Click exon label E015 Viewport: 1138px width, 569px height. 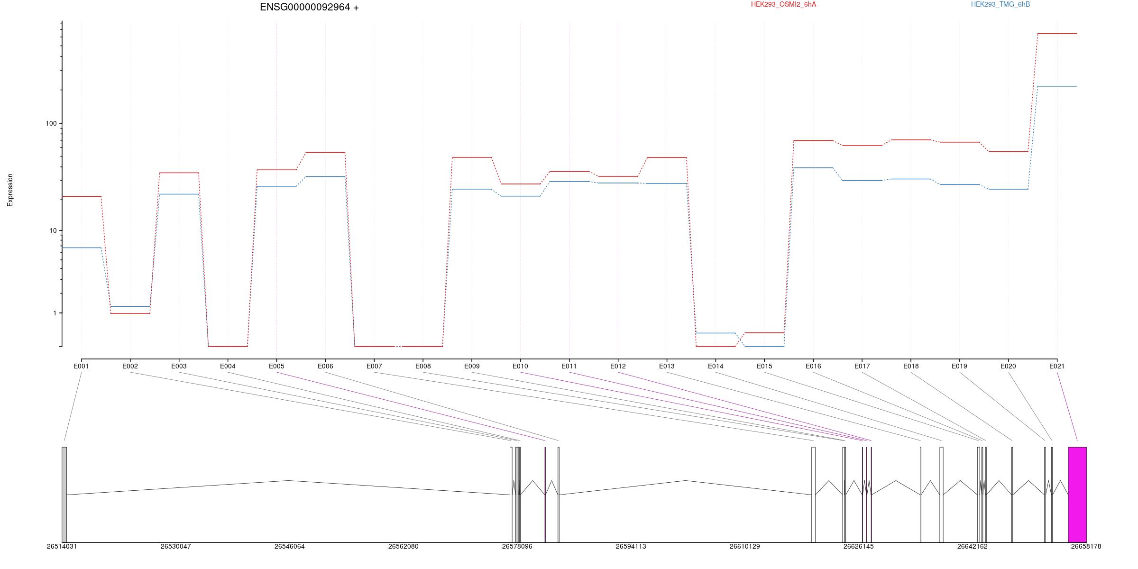764,366
